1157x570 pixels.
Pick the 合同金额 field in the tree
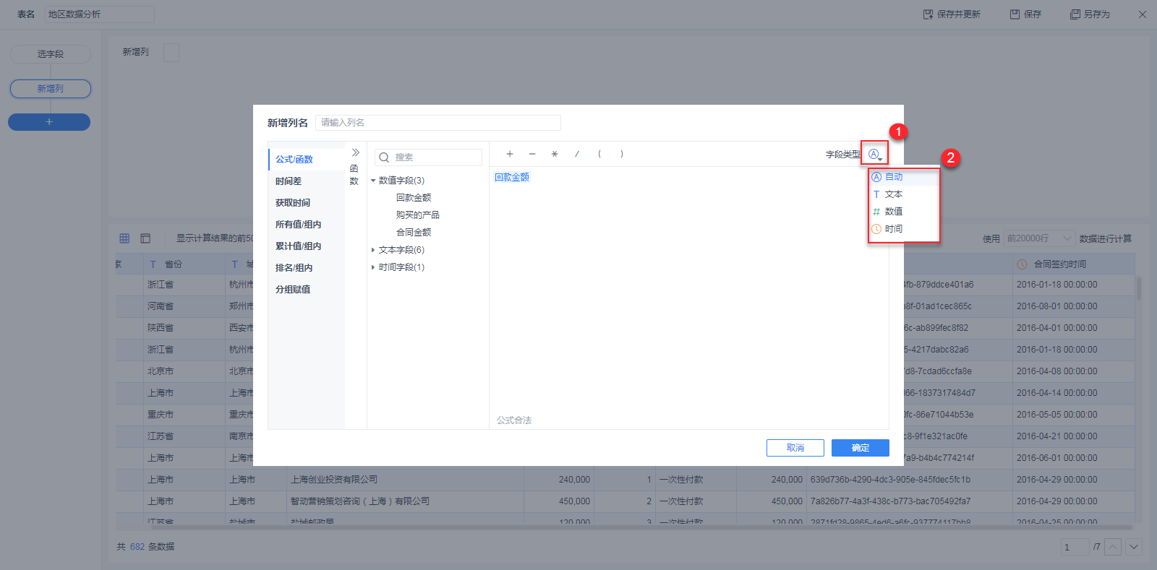414,233
